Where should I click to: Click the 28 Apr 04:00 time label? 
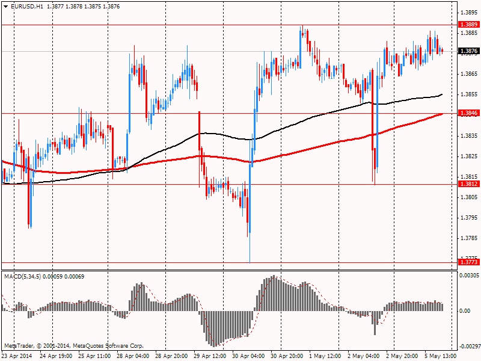(x=133, y=356)
